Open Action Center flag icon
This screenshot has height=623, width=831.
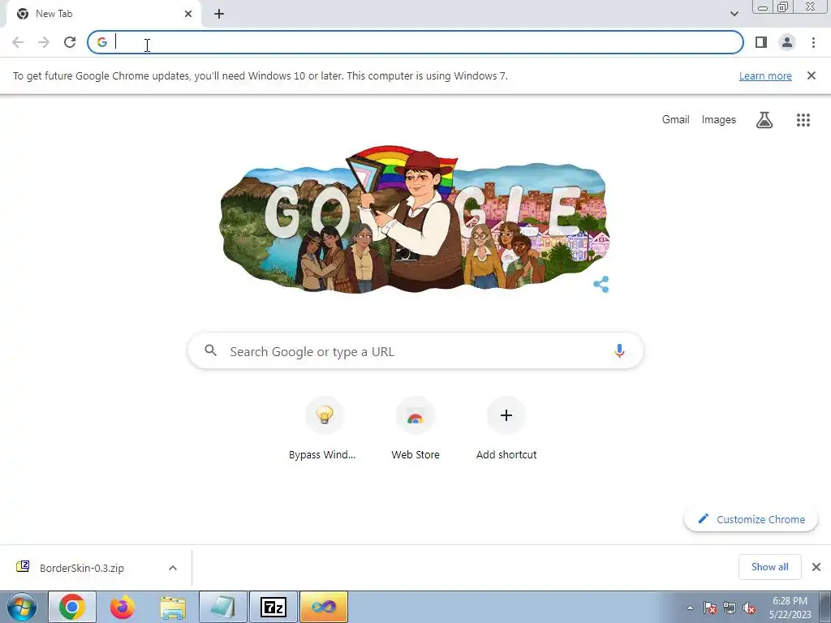[x=710, y=608]
